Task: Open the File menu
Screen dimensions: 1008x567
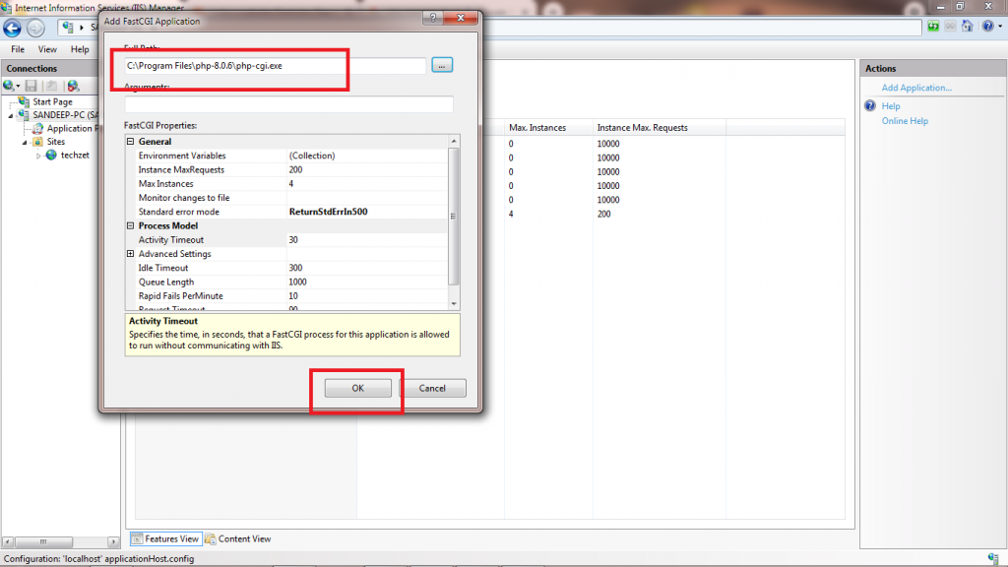Action: pyautogui.click(x=18, y=49)
